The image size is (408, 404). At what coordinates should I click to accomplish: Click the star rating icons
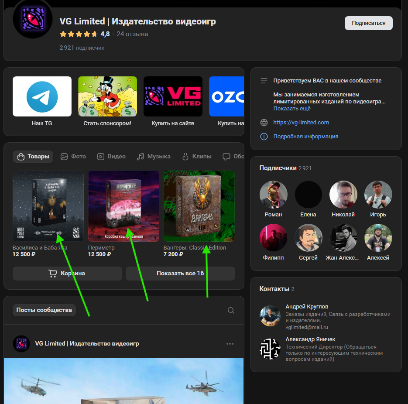click(78, 34)
